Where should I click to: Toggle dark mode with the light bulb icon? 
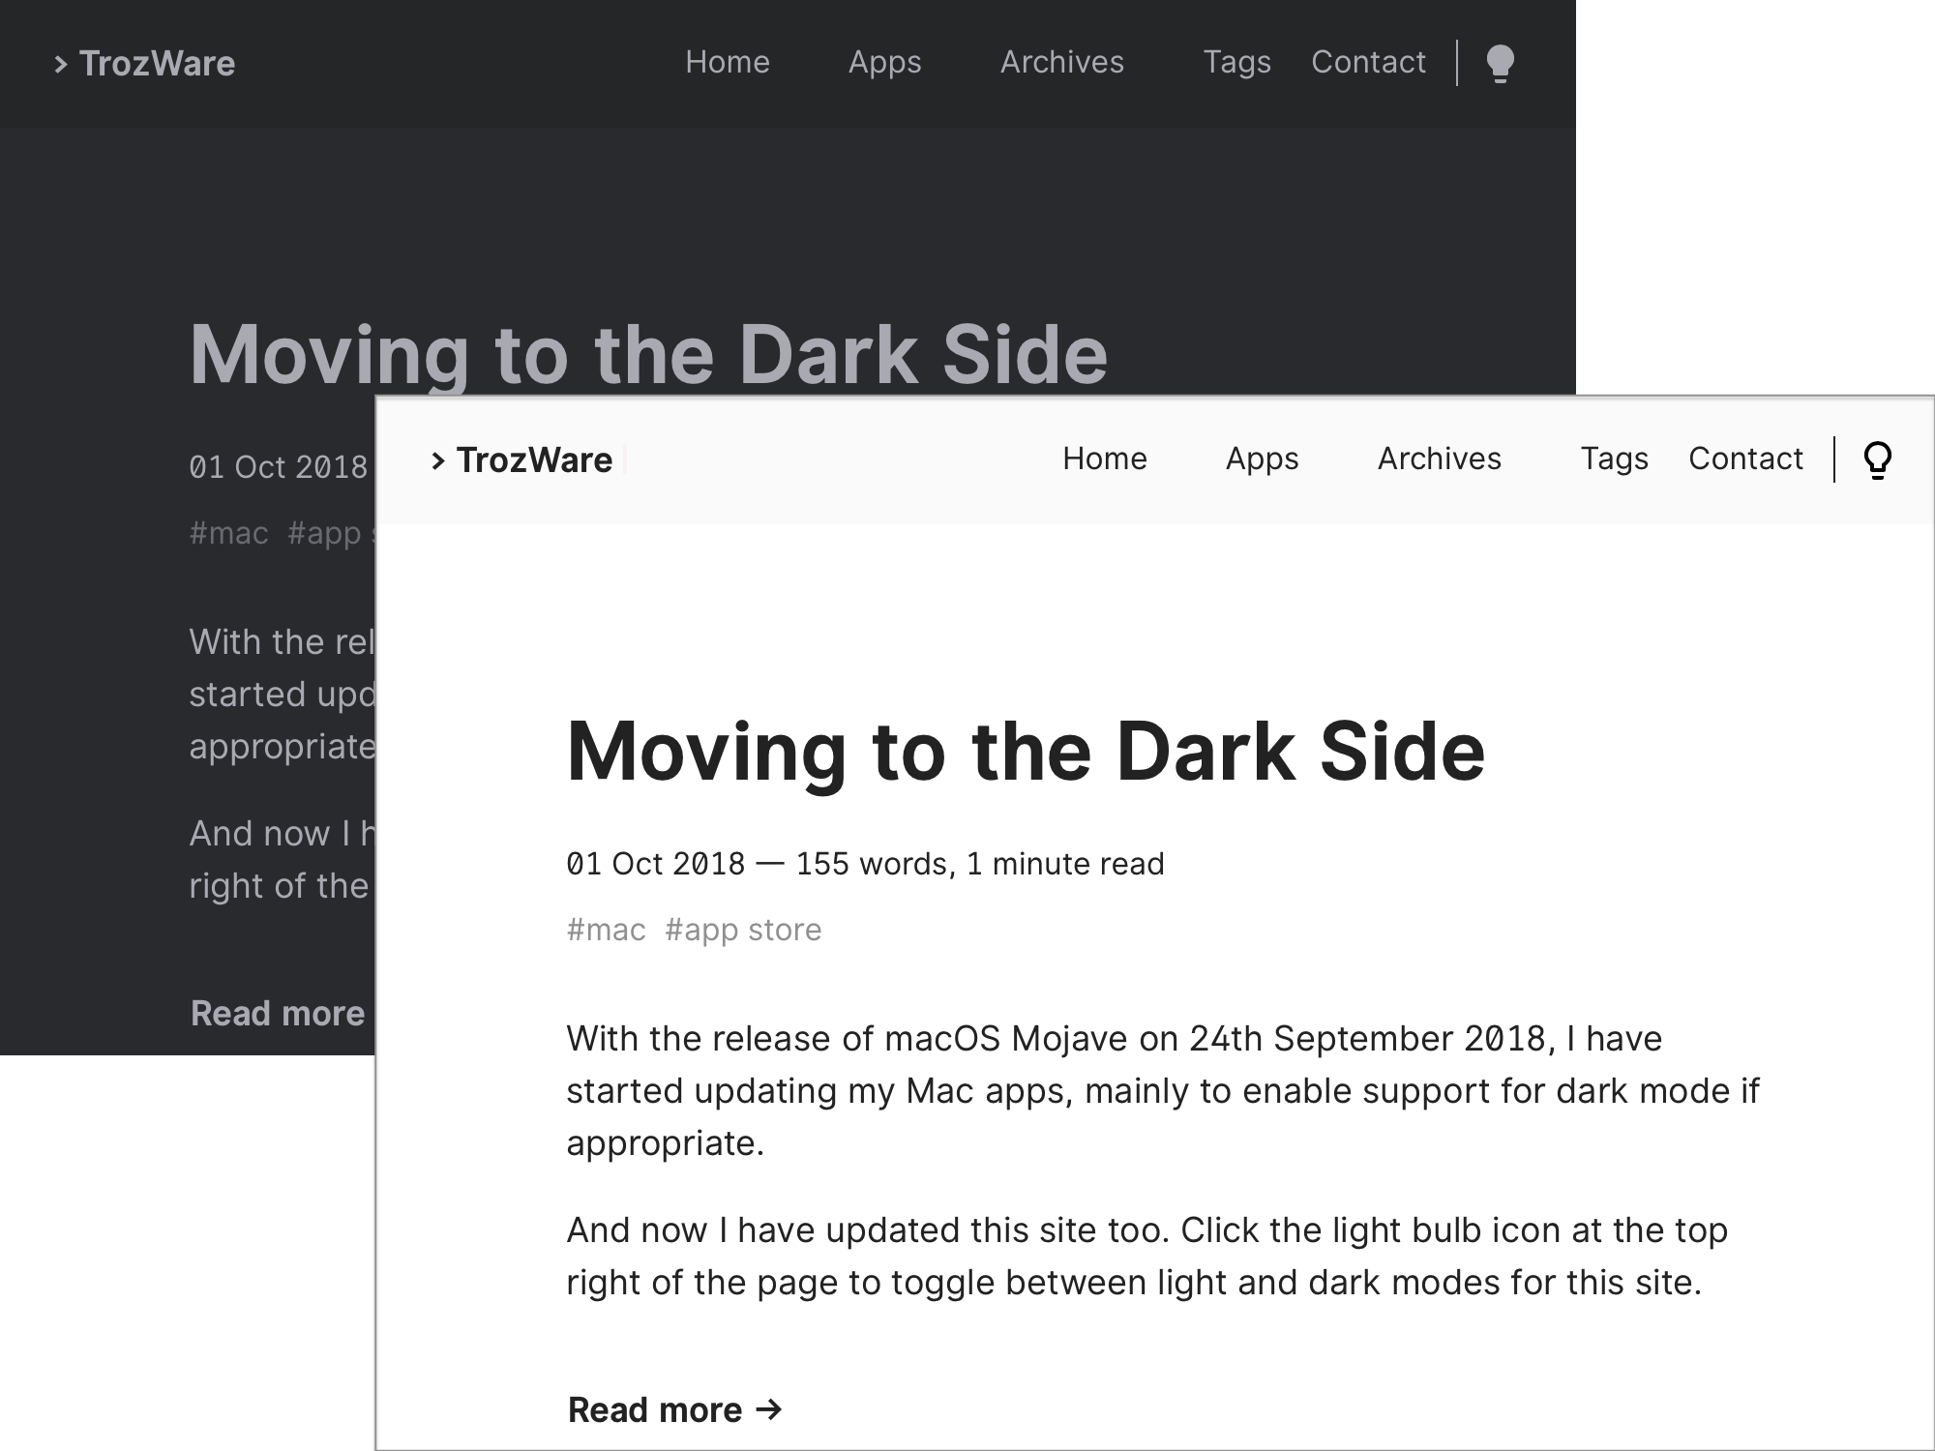click(1878, 460)
